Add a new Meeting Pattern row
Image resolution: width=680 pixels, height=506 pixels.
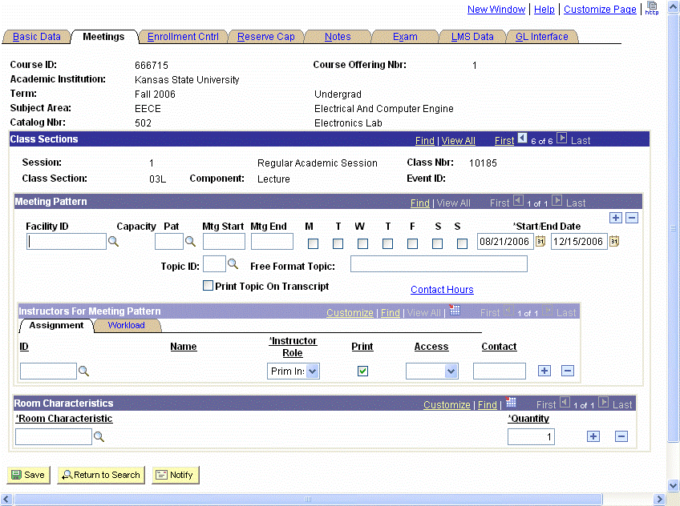[x=615, y=218]
